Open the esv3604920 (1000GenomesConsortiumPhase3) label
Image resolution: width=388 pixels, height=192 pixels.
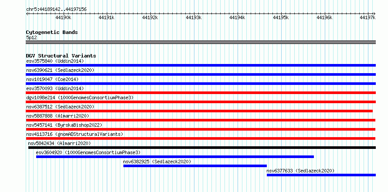click(88, 152)
